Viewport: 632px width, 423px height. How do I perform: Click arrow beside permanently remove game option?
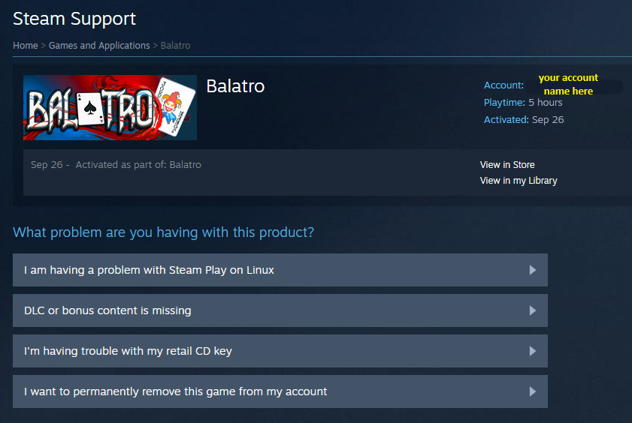tap(532, 391)
